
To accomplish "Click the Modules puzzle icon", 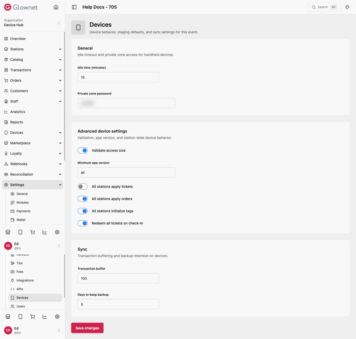I will coord(12,203).
